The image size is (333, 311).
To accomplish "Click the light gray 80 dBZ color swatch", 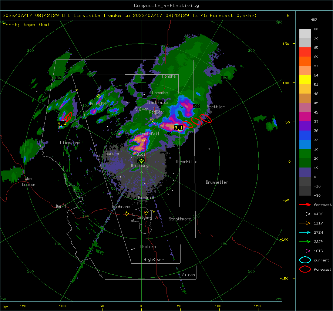I will [x=305, y=34].
